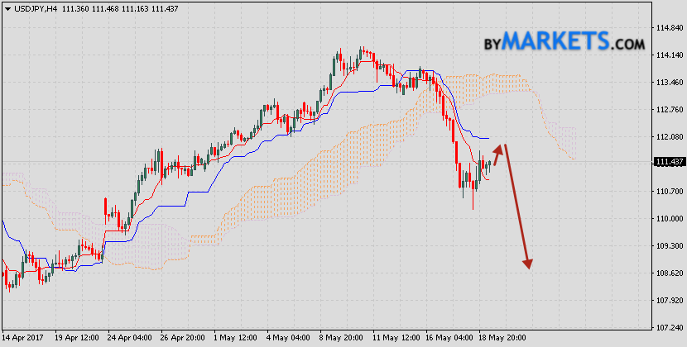Click the 108.620 price axis label
Screen dimensions: 687x347
point(668,273)
